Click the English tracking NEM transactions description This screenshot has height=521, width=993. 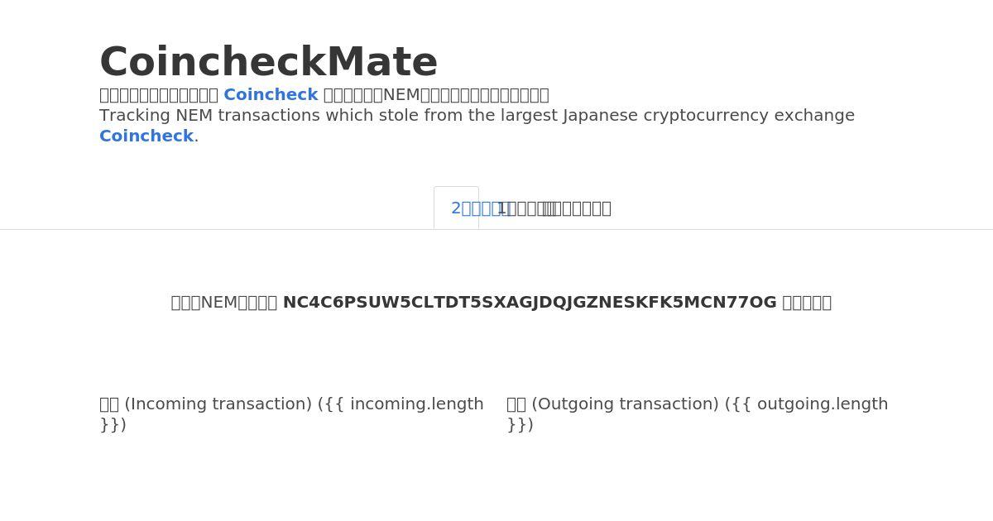click(x=477, y=126)
